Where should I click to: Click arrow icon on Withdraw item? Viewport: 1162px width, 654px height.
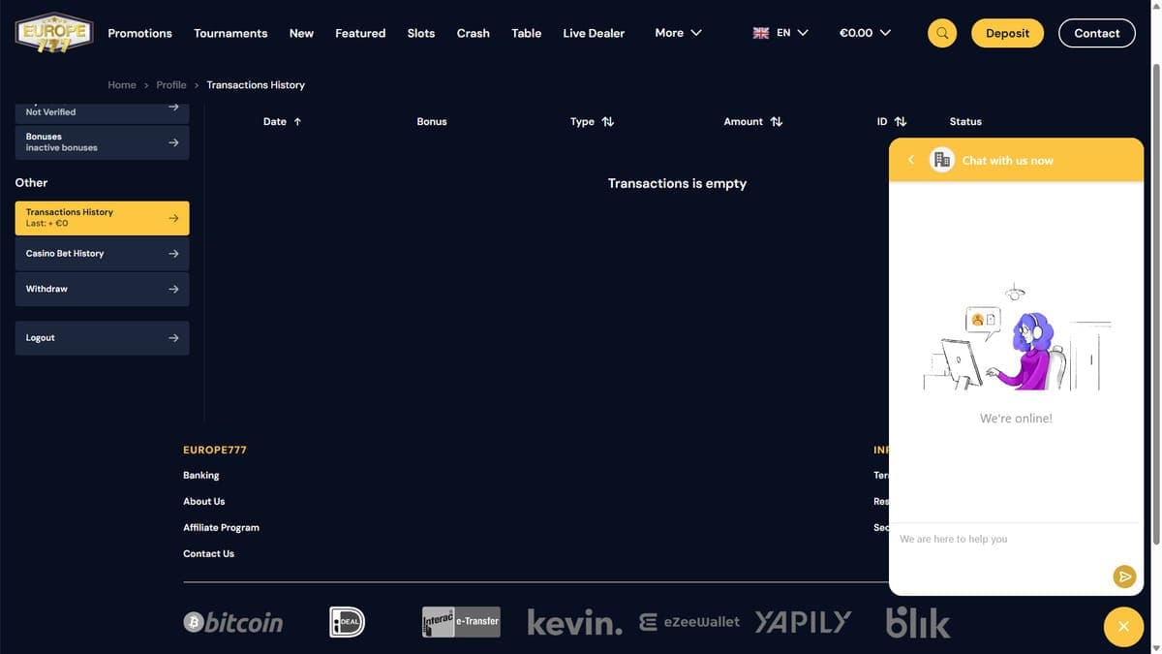tap(173, 289)
